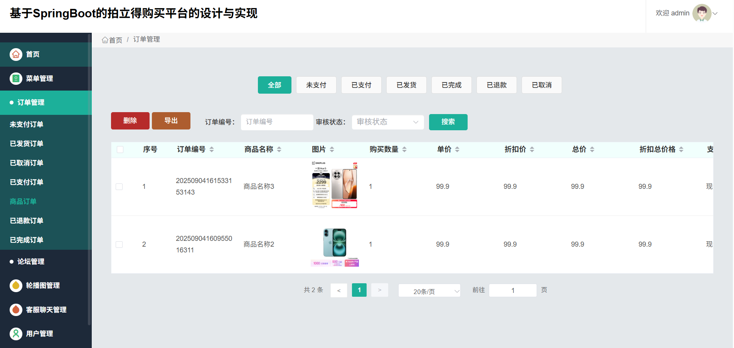Select the 未支付 filter tab

316,85
